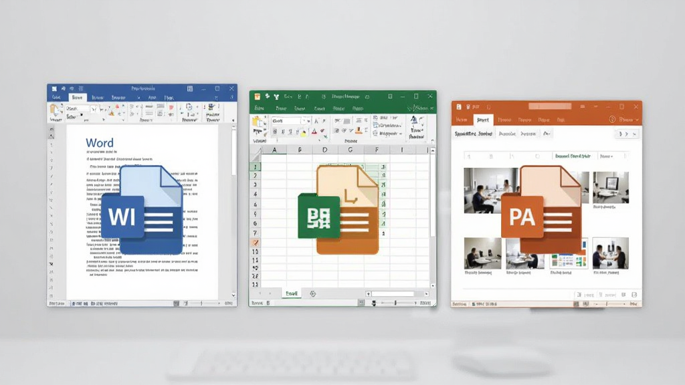Click the scroll left arrow in Excel
This screenshot has width=685, height=385.
369,294
